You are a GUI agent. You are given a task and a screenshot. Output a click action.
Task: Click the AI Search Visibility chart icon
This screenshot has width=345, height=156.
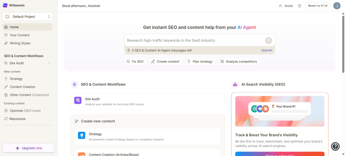coord(235,85)
